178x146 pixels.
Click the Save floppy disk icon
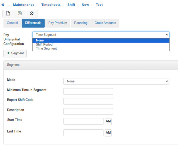(x=20, y=13)
